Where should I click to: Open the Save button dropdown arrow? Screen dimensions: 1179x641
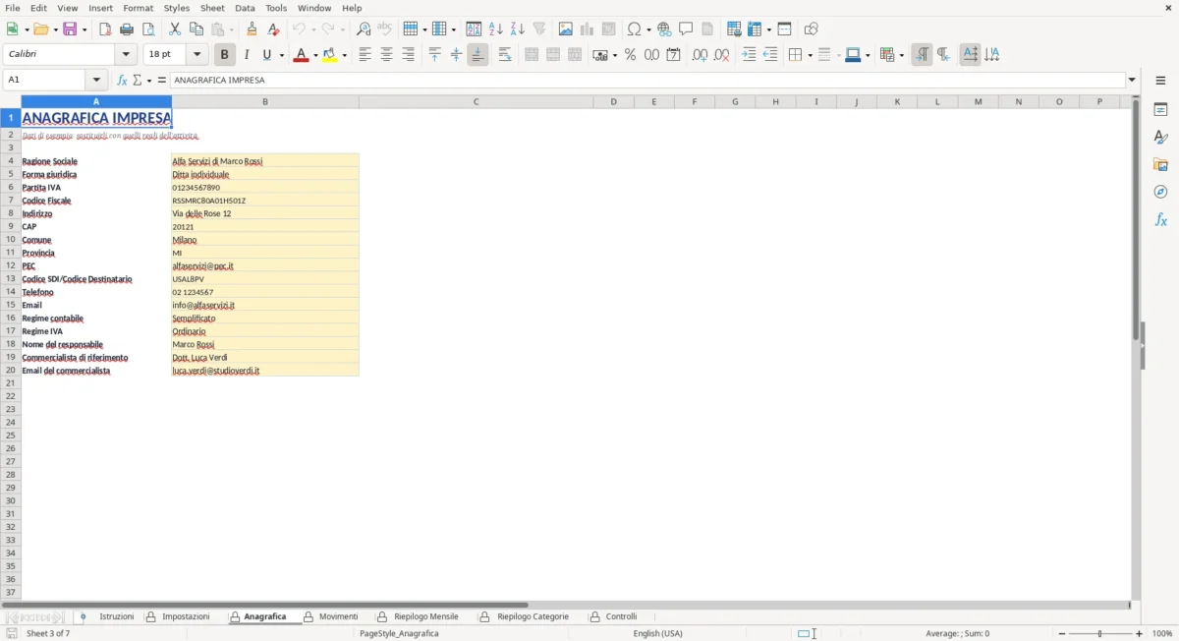point(84,29)
